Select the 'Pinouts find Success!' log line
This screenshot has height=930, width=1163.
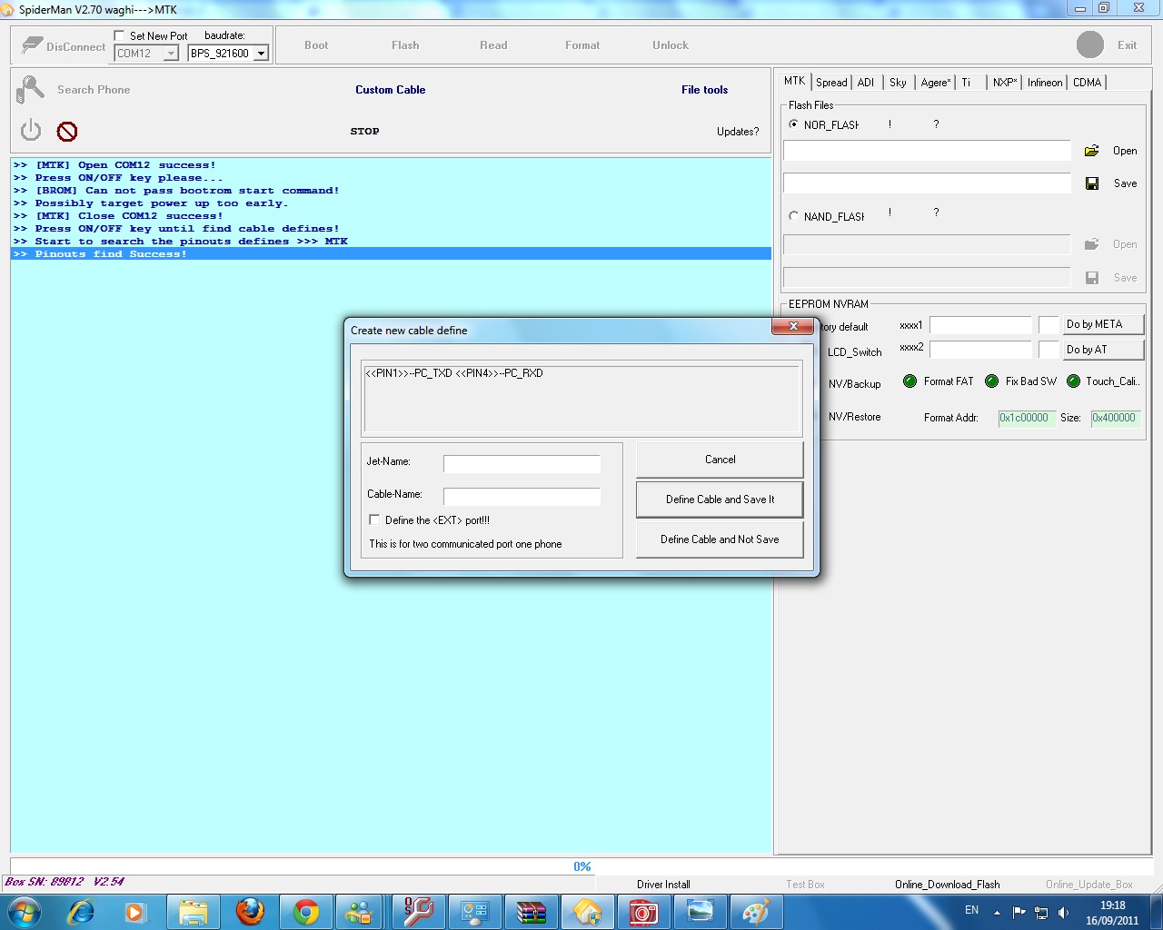pos(391,254)
